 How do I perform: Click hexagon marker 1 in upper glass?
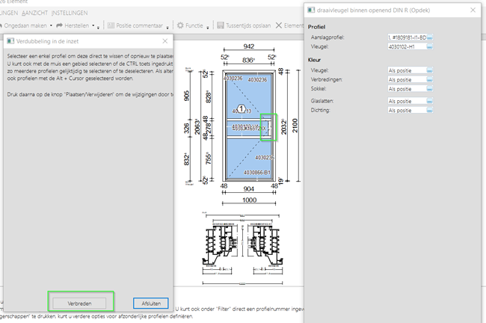[x=242, y=109]
